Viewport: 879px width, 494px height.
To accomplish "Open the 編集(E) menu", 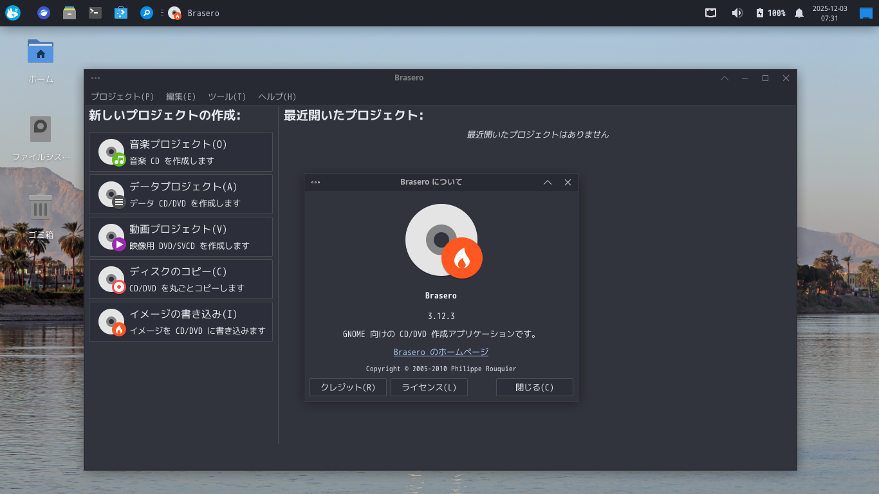I will pyautogui.click(x=181, y=96).
